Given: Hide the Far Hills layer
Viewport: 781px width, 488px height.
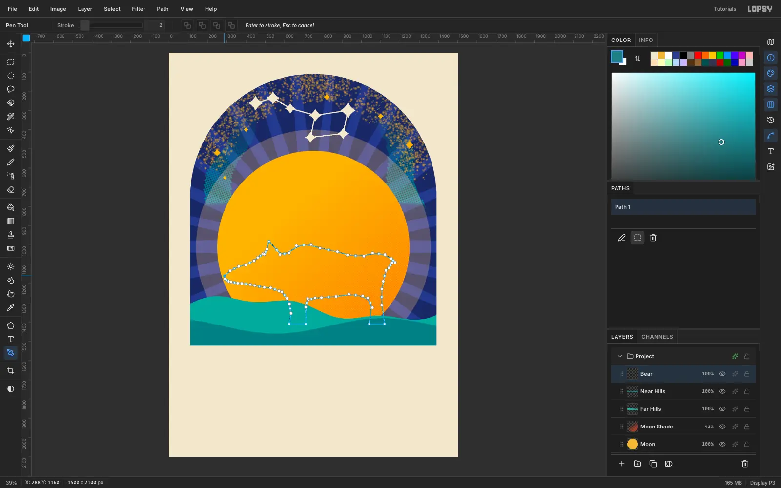Looking at the screenshot, I should coord(722,409).
